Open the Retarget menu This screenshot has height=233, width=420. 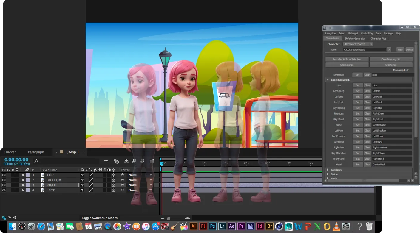point(353,33)
